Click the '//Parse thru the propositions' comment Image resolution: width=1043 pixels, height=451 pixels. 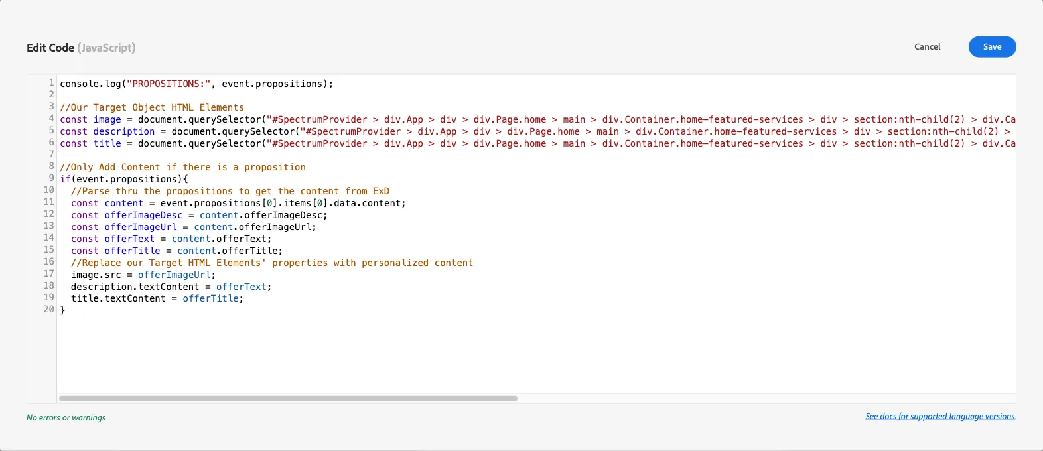pos(230,191)
